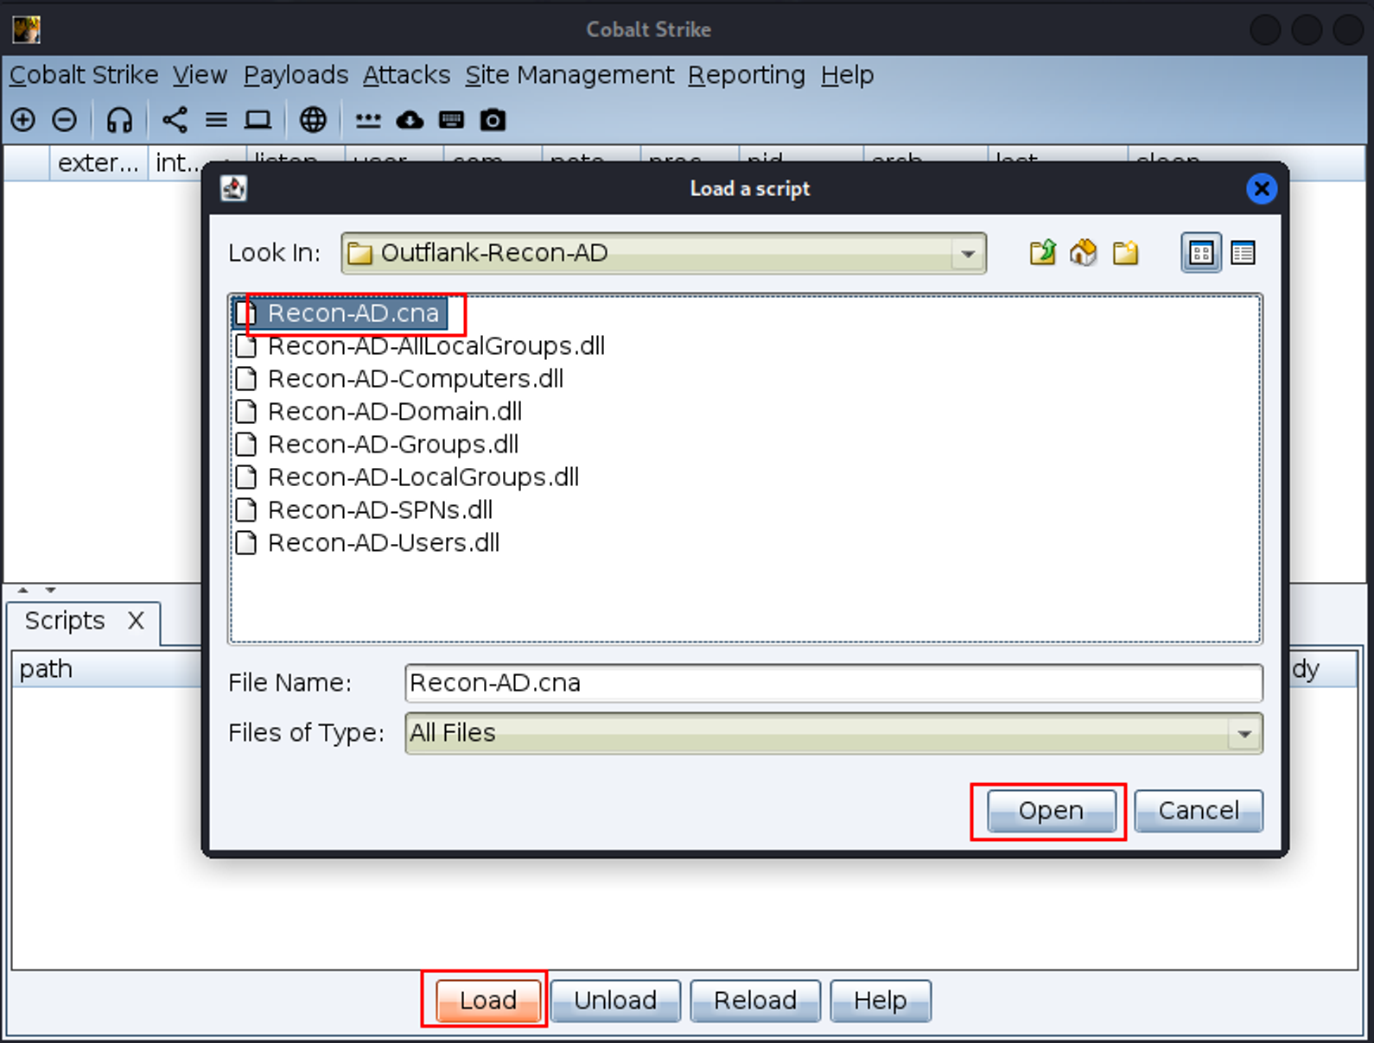
Task: Open keystrokes via the keyboard icon
Action: [451, 120]
